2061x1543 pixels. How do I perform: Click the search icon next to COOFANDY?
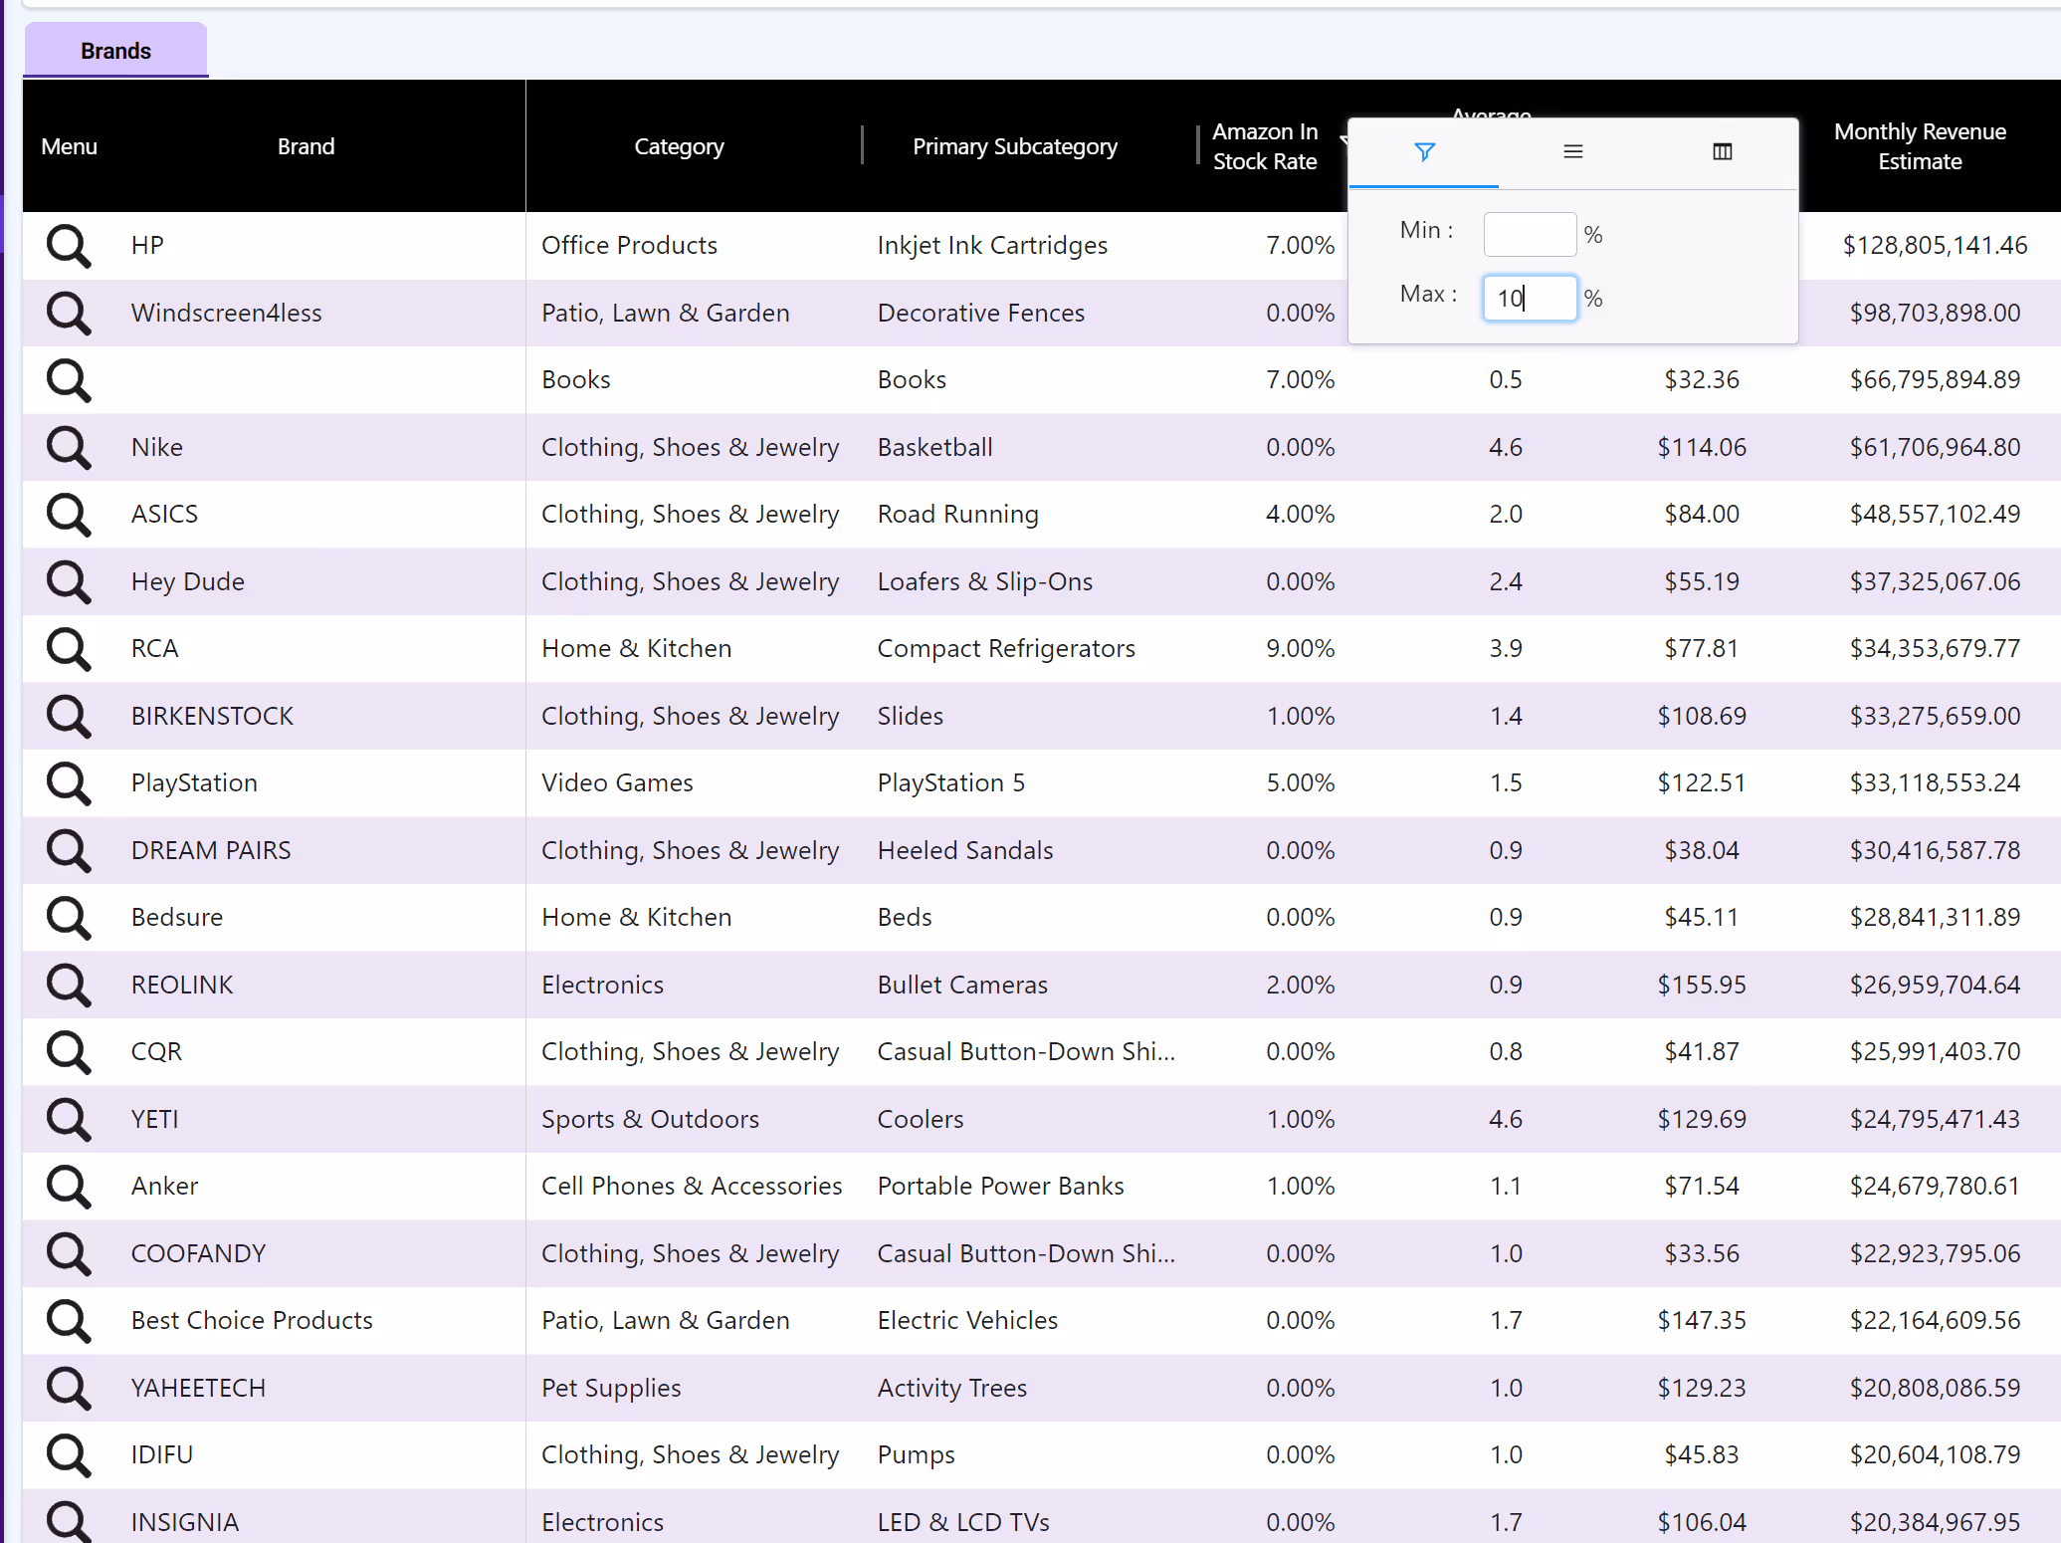[69, 1253]
